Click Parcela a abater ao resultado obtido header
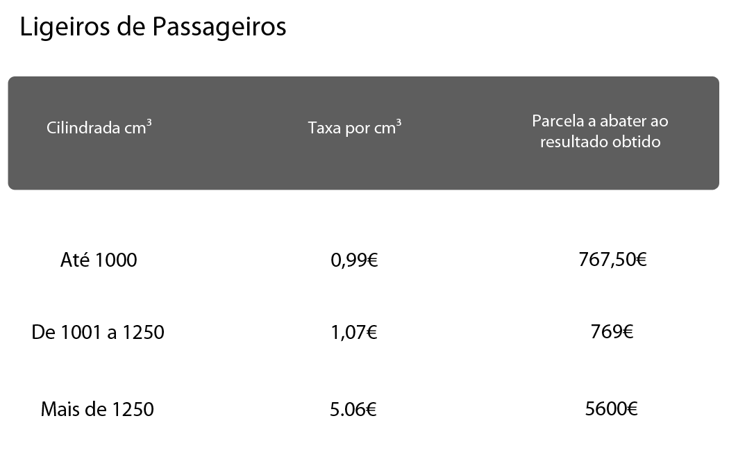 [x=601, y=131]
